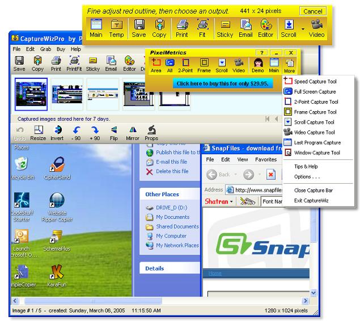Expand the More menu in PixelMetrics bar
Viewport: 360px width, 321px height.
click(289, 66)
